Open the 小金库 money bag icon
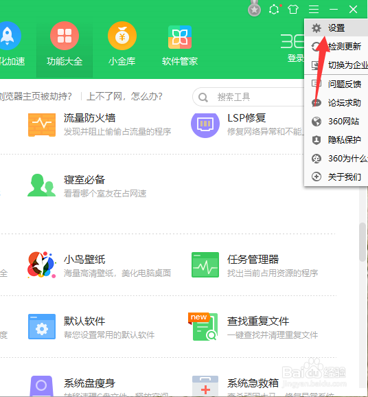This screenshot has width=368, height=397. [x=122, y=36]
